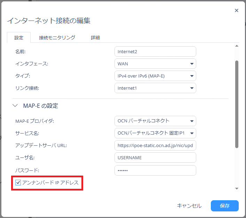
Task: Click the scroll up arrow
Action: [x=237, y=46]
